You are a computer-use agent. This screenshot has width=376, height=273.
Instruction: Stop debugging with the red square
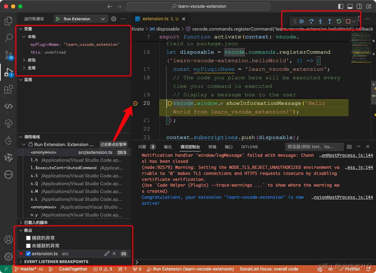[x=348, y=22]
